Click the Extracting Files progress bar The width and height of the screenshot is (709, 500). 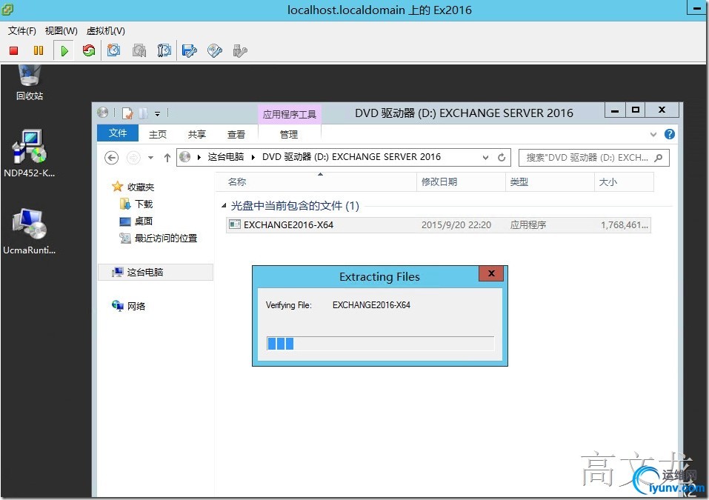coord(380,344)
